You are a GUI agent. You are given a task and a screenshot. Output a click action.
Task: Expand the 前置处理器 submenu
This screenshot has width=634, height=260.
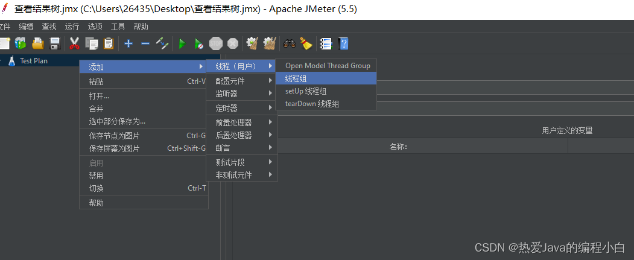242,122
